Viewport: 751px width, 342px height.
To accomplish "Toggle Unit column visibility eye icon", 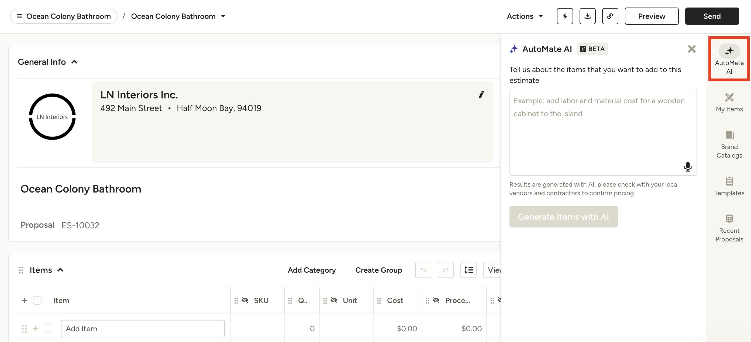I will click(x=334, y=300).
